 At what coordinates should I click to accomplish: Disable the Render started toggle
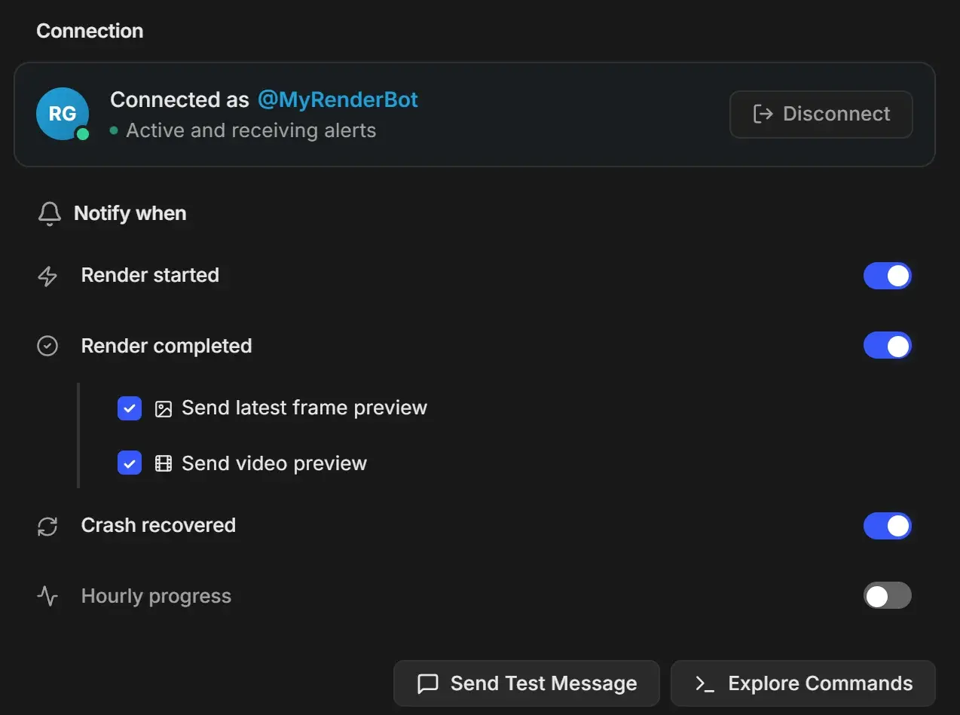click(x=888, y=276)
